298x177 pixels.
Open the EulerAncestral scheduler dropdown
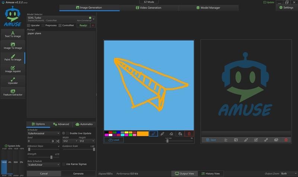pos(43,133)
